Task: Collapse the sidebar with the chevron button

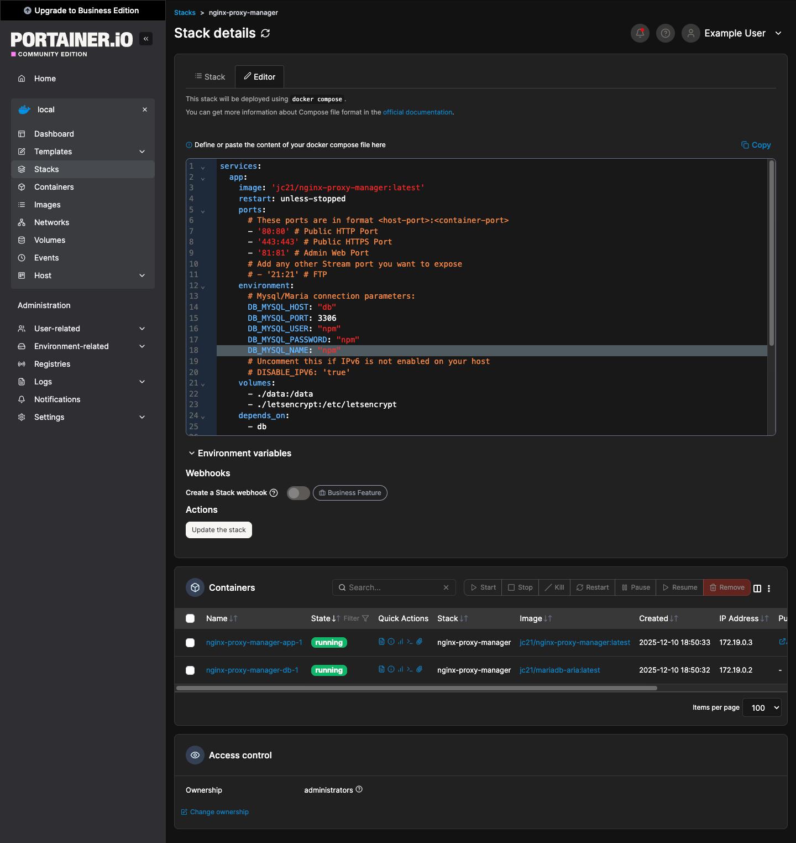Action: point(145,39)
